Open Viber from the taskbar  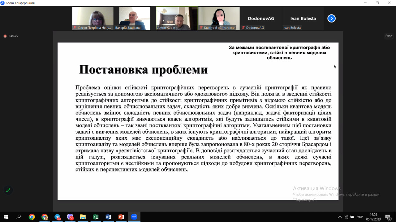coord(70,217)
